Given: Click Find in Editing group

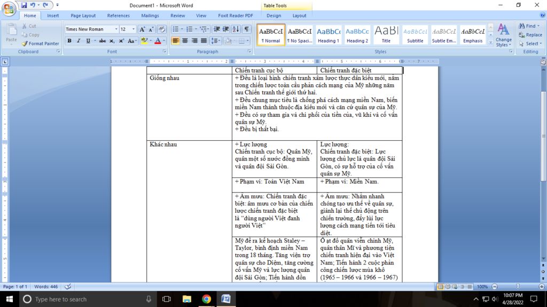Looking at the screenshot, I should [529, 26].
